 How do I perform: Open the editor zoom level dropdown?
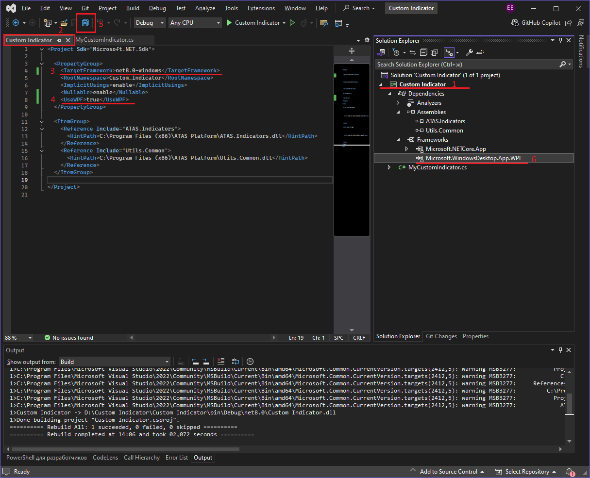(x=18, y=338)
